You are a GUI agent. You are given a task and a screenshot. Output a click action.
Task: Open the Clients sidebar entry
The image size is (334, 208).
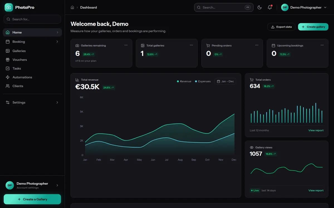(x=32, y=86)
